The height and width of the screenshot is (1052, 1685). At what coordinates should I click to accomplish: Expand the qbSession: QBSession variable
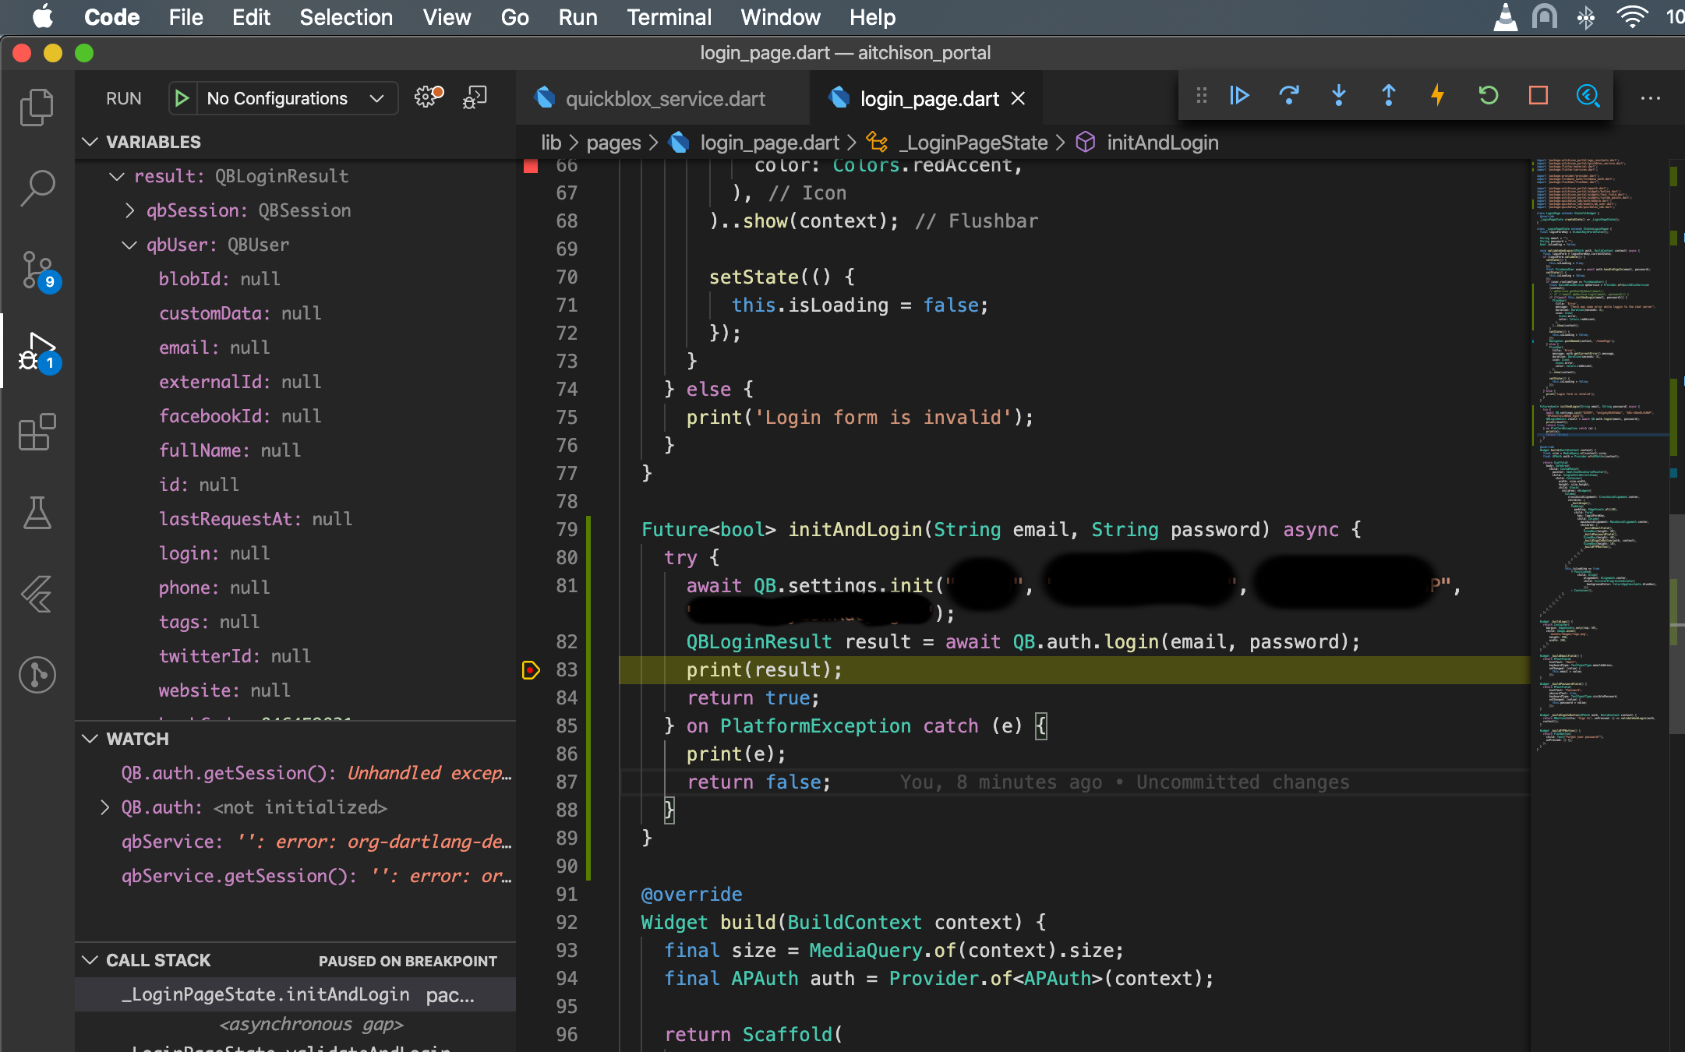pos(129,210)
